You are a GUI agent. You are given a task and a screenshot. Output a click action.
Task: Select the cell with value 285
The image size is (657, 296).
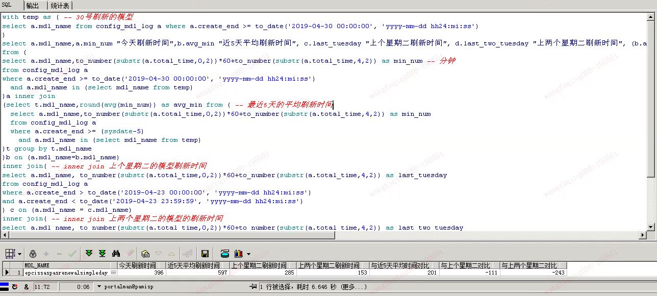pyautogui.click(x=263, y=273)
